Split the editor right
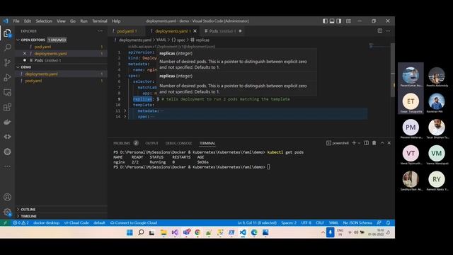 pos(380,31)
